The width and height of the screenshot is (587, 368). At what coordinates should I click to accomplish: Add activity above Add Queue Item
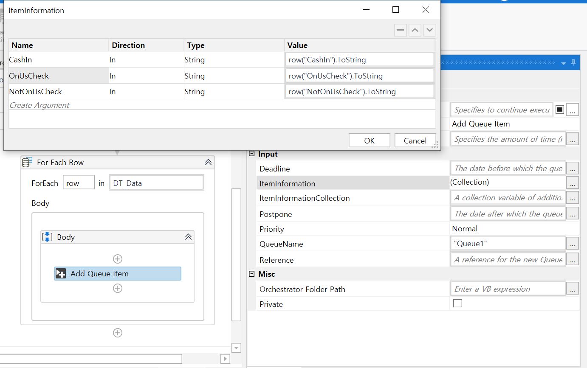tap(118, 259)
